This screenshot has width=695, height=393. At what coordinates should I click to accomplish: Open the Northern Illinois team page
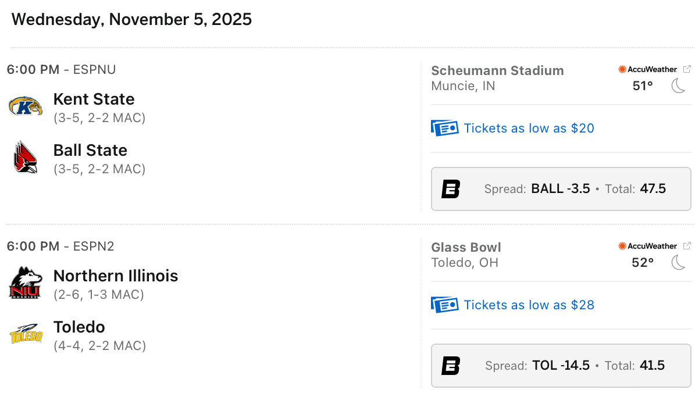[116, 276]
